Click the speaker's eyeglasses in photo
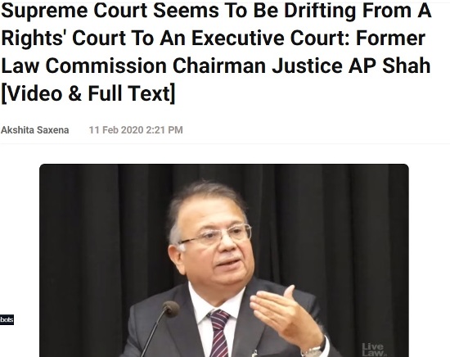This screenshot has height=357, width=450. 215,235
